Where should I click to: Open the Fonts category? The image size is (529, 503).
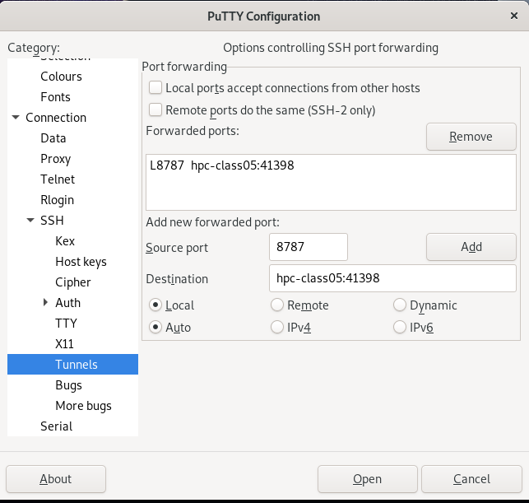(55, 97)
